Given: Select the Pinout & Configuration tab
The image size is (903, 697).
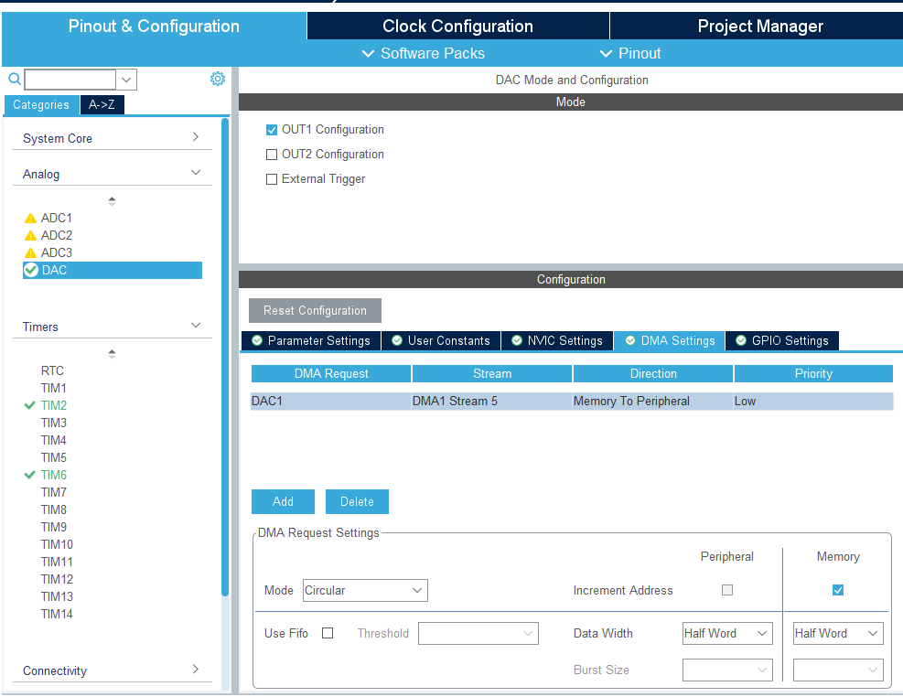Looking at the screenshot, I should (154, 26).
